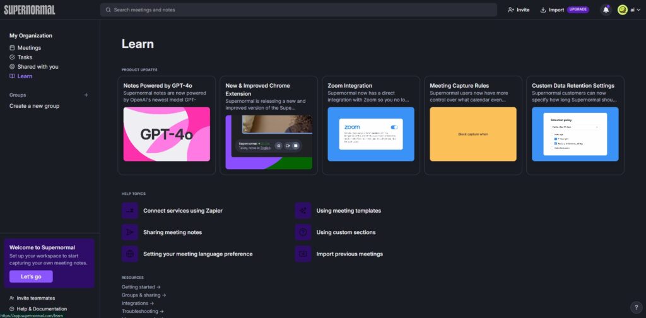Click the custom sections icon

point(303,232)
